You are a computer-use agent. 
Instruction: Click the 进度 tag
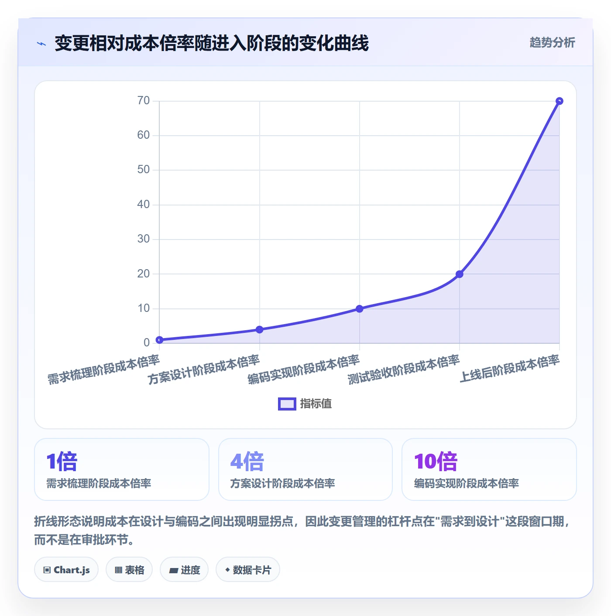point(184,570)
